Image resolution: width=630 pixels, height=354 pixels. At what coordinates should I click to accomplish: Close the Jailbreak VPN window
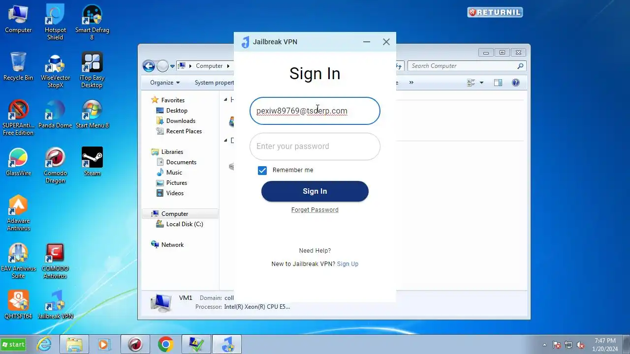pyautogui.click(x=386, y=42)
